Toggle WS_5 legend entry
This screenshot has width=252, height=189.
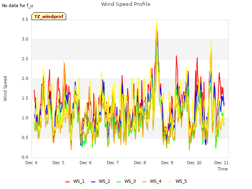(x=177, y=181)
